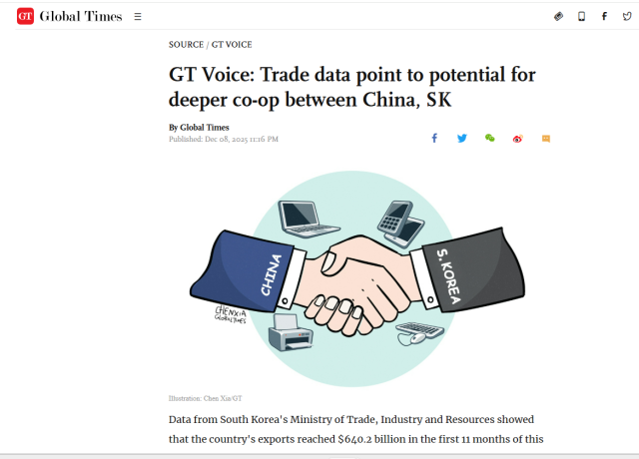This screenshot has height=459, width=639.
Task: Click the mobile app phone icon
Action: pyautogui.click(x=581, y=17)
